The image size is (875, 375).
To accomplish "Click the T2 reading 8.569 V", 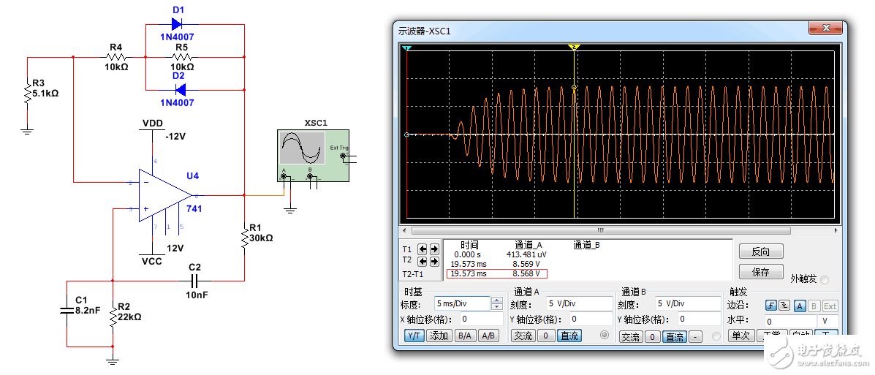I will click(527, 263).
